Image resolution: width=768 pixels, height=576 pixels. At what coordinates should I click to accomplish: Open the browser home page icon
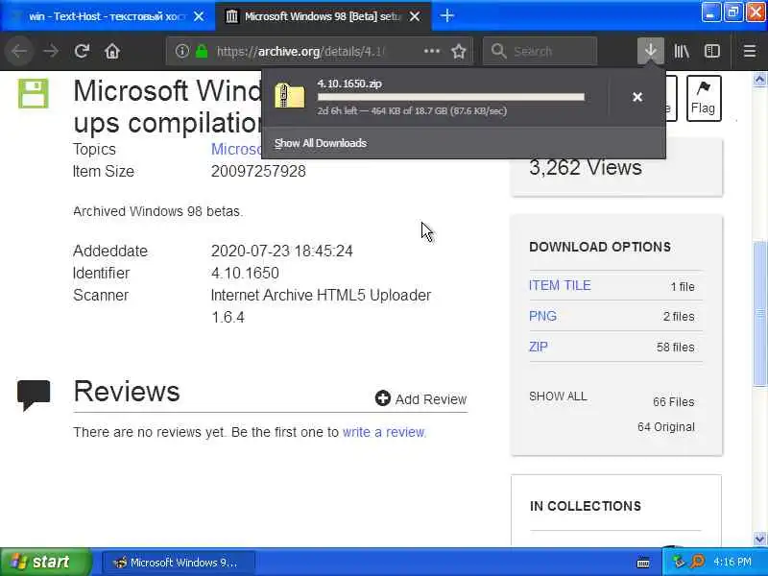pyautogui.click(x=112, y=51)
